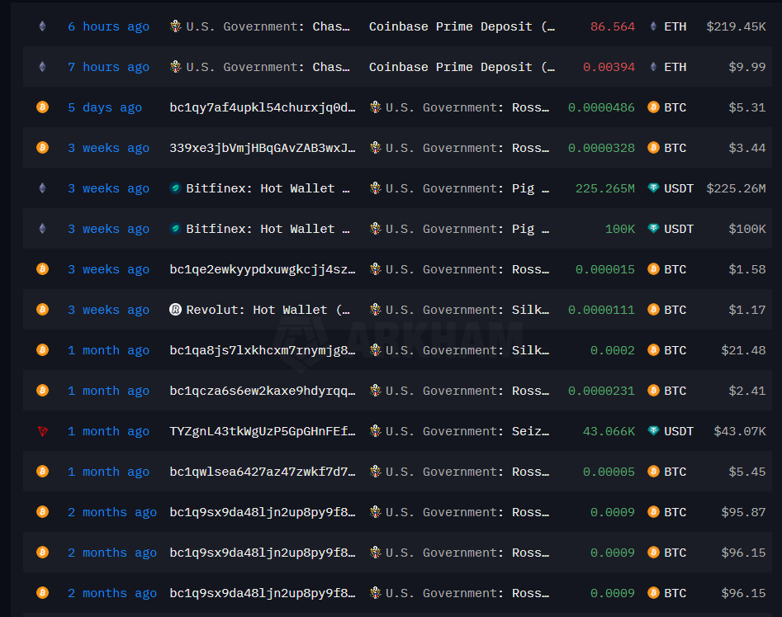
Task: Click the USDT token icon next to 43.066K
Action: point(653,431)
